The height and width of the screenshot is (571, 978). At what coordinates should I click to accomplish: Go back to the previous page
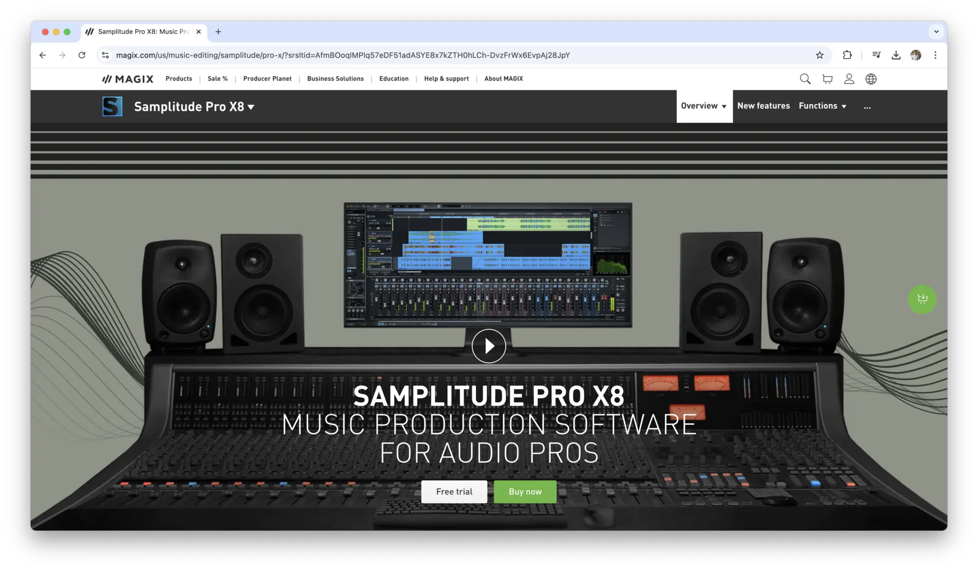pos(43,55)
